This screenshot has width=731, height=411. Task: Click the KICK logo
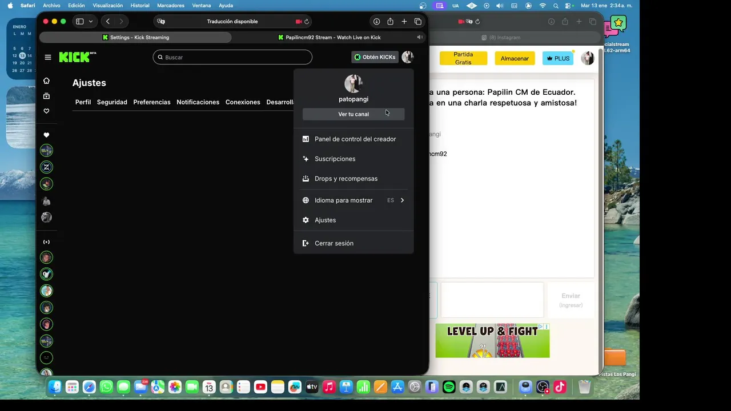(78, 57)
